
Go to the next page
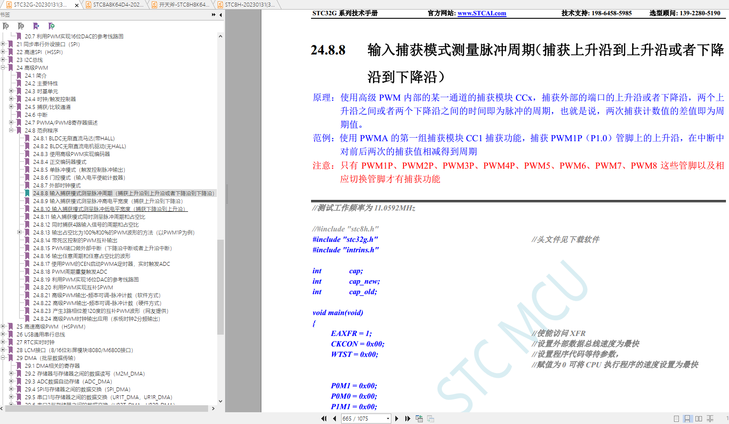397,418
